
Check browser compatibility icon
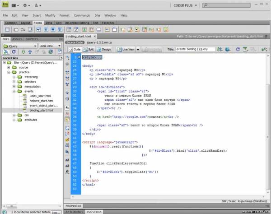tap(264, 49)
